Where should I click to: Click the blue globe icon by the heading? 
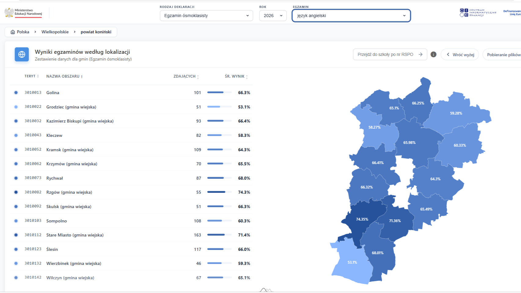(x=22, y=54)
